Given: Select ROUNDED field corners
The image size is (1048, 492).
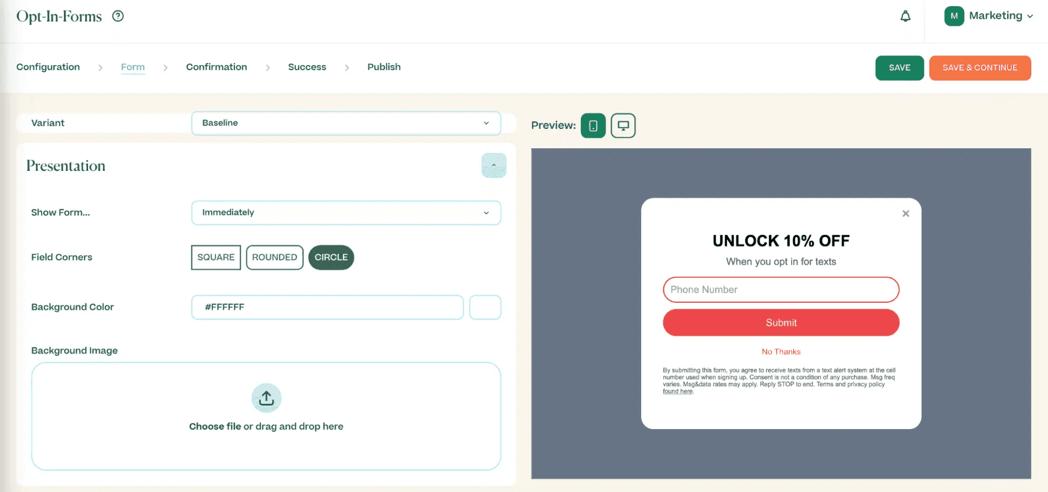Looking at the screenshot, I should [x=274, y=257].
